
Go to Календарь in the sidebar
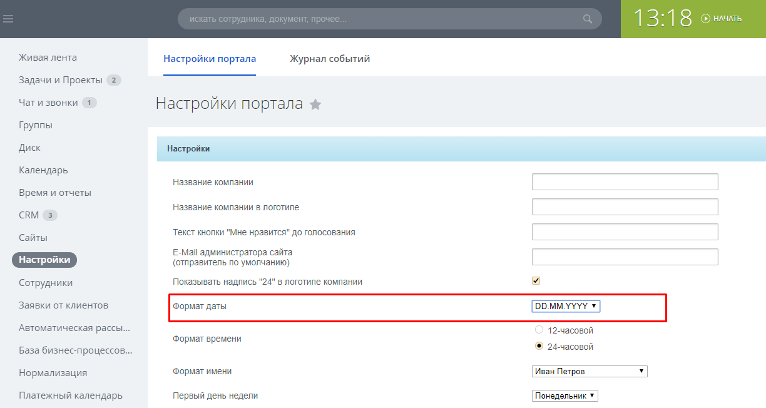(x=43, y=170)
